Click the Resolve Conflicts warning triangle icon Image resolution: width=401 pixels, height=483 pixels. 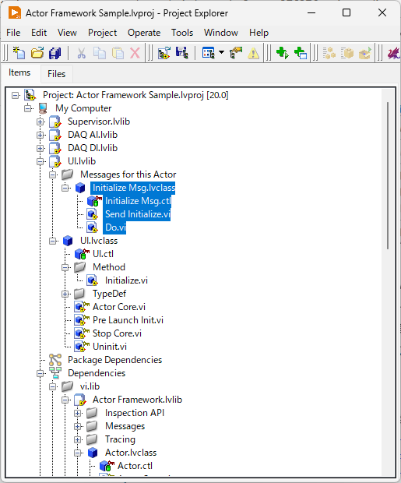coord(253,53)
